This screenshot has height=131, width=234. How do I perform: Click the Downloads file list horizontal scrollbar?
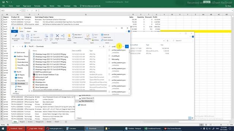click(69, 91)
